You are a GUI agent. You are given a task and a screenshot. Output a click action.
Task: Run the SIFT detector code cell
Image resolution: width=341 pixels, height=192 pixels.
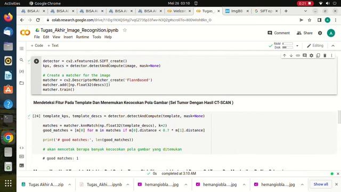pos(36,61)
